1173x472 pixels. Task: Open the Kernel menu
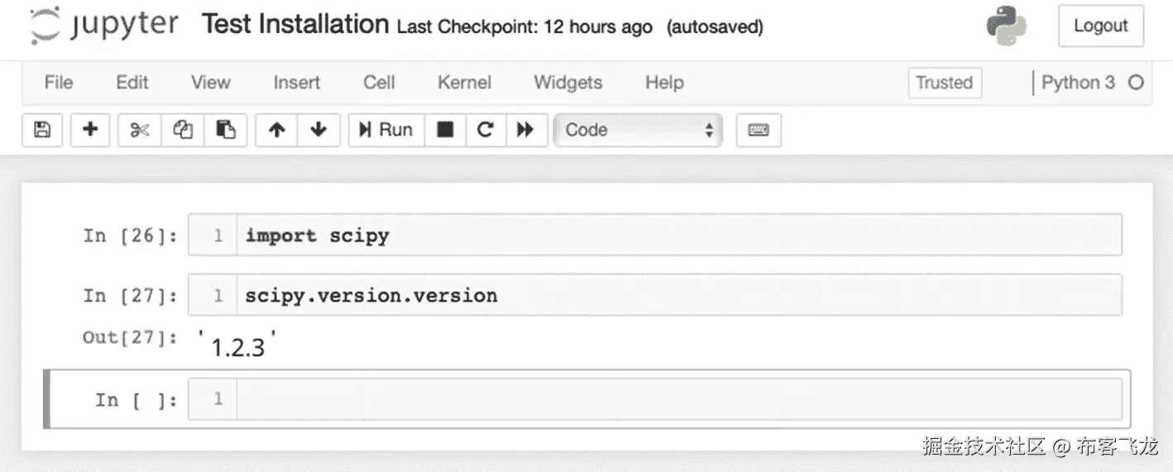coord(464,83)
